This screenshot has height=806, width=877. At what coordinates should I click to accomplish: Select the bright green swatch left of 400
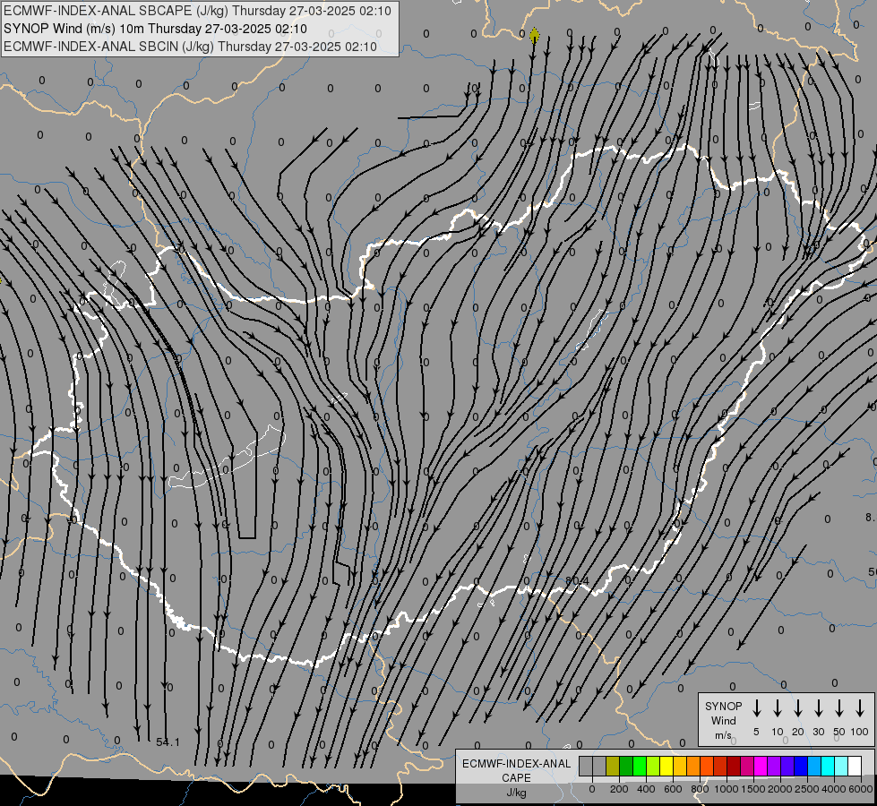pos(640,766)
